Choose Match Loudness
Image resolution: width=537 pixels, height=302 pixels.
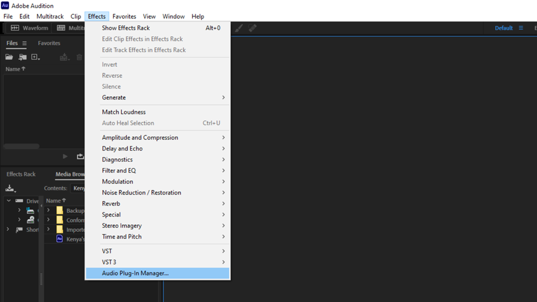tap(158, 112)
